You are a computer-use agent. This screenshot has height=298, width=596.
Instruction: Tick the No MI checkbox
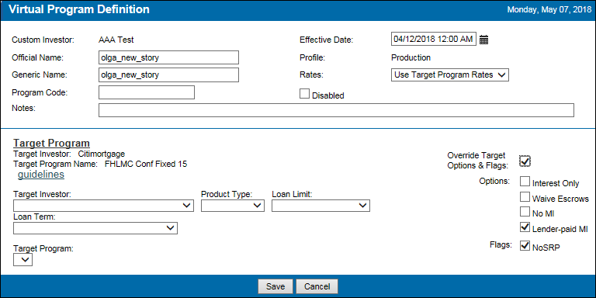point(525,211)
